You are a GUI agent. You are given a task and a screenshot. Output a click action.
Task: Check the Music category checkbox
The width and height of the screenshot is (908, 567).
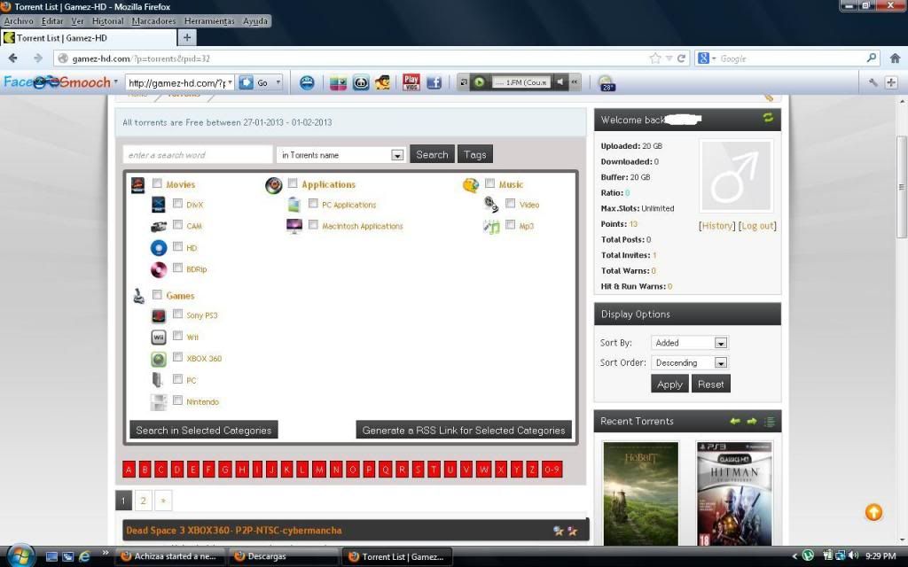coord(489,183)
